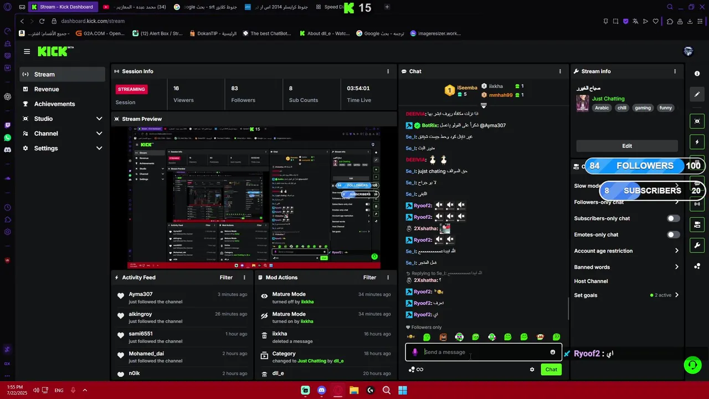
Task: Click the Windows Start button in the taskbar
Action: point(403,390)
